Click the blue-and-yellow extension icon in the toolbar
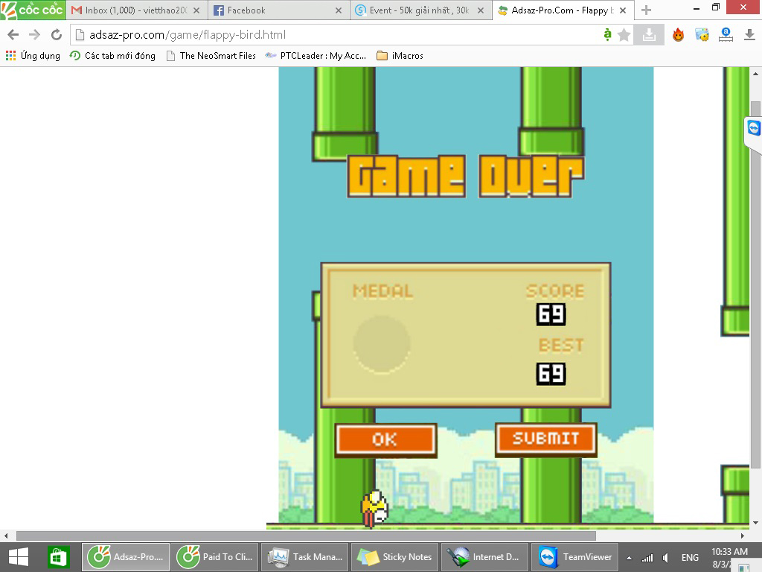 pyautogui.click(x=702, y=34)
